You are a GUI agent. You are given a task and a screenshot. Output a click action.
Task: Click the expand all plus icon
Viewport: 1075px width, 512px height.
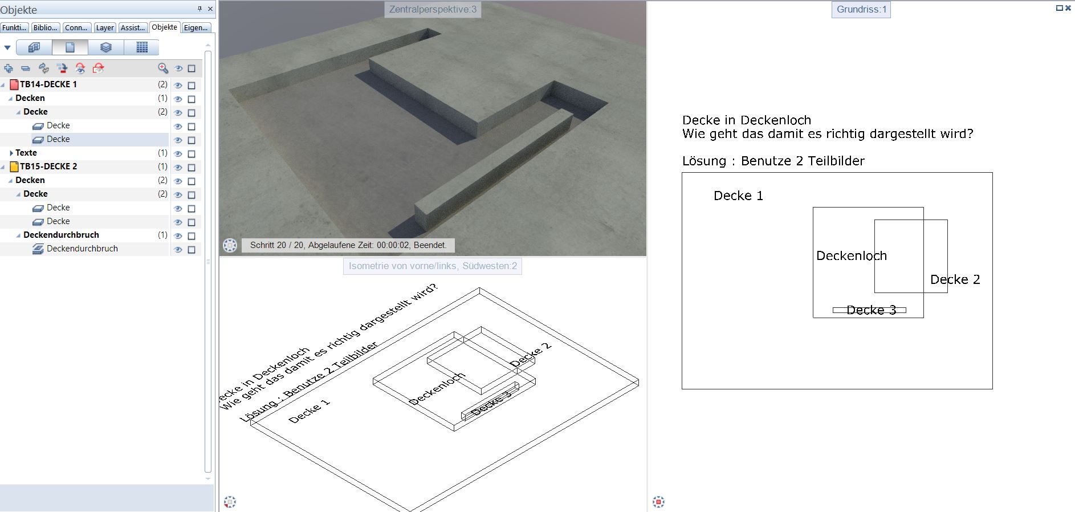(x=9, y=68)
